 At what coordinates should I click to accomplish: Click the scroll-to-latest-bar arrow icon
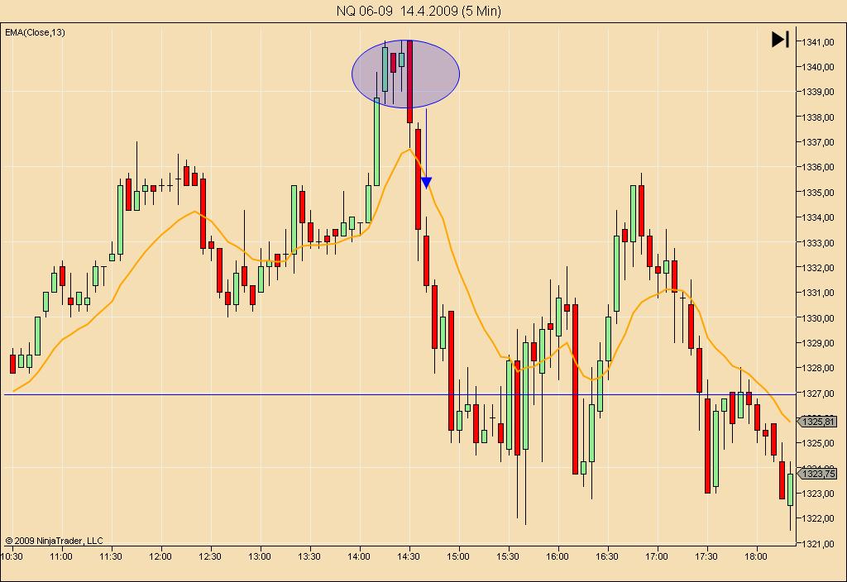[x=780, y=40]
